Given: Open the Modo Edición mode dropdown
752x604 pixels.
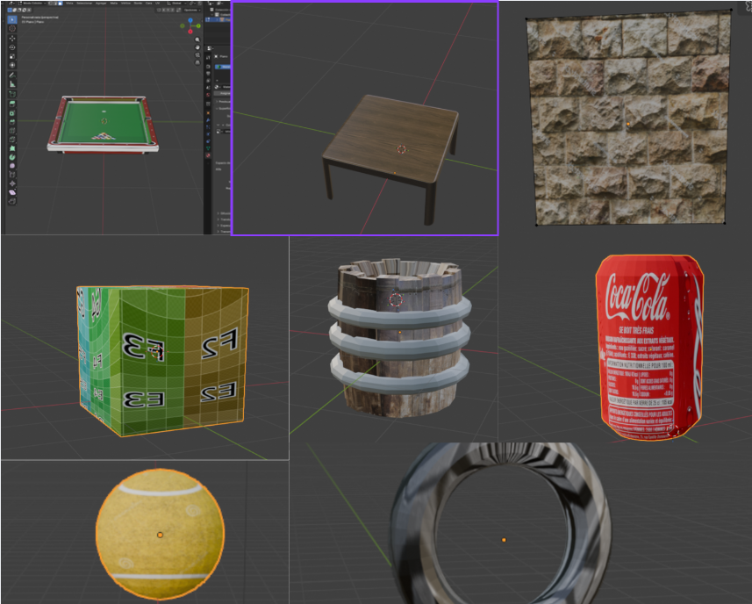Looking at the screenshot, I should (32, 3).
